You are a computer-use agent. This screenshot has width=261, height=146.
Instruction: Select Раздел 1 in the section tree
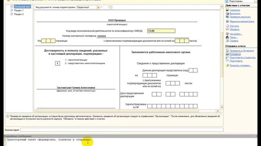tap(19, 10)
